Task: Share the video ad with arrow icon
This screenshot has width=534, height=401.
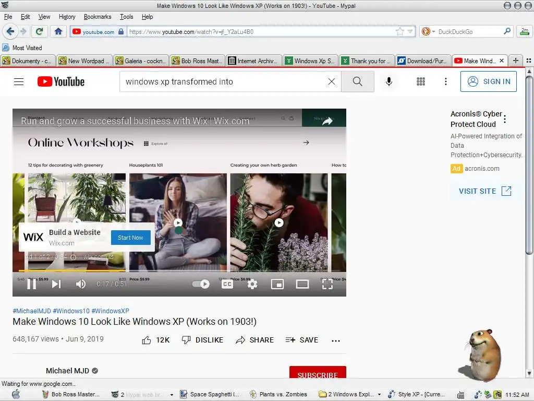Action: tap(327, 121)
